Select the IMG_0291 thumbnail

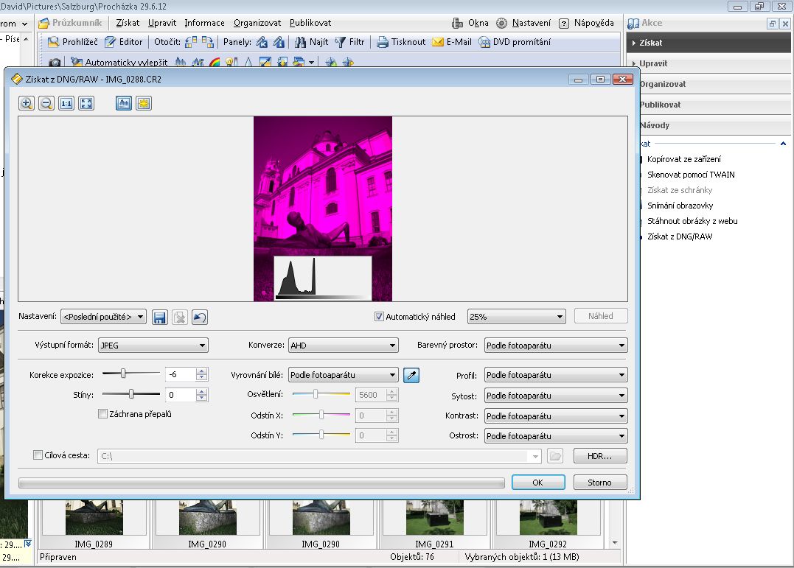click(434, 519)
